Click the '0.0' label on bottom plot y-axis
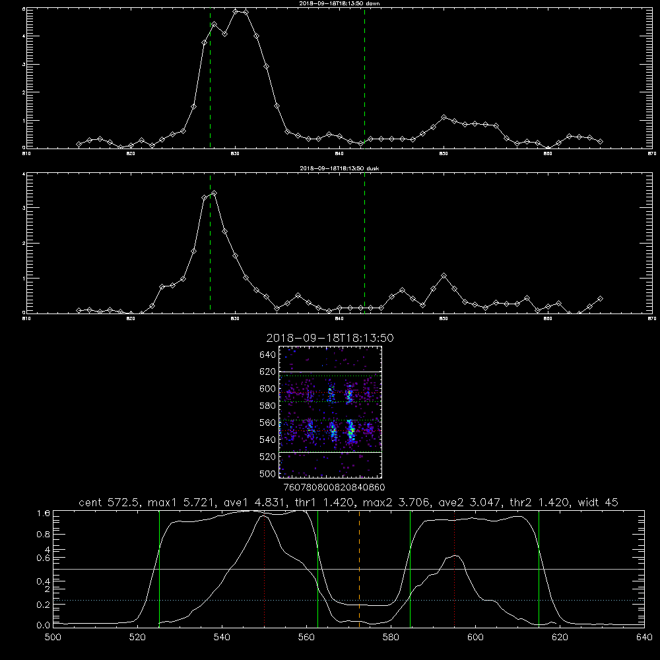This screenshot has width=660, height=660. [44, 625]
